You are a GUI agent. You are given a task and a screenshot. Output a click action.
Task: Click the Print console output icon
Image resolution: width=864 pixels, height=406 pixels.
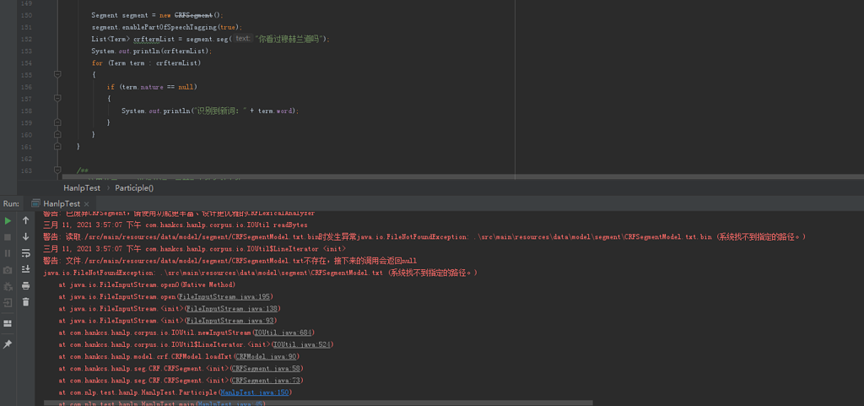click(25, 285)
